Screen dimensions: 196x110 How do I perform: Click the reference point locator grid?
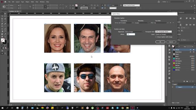[4, 7]
